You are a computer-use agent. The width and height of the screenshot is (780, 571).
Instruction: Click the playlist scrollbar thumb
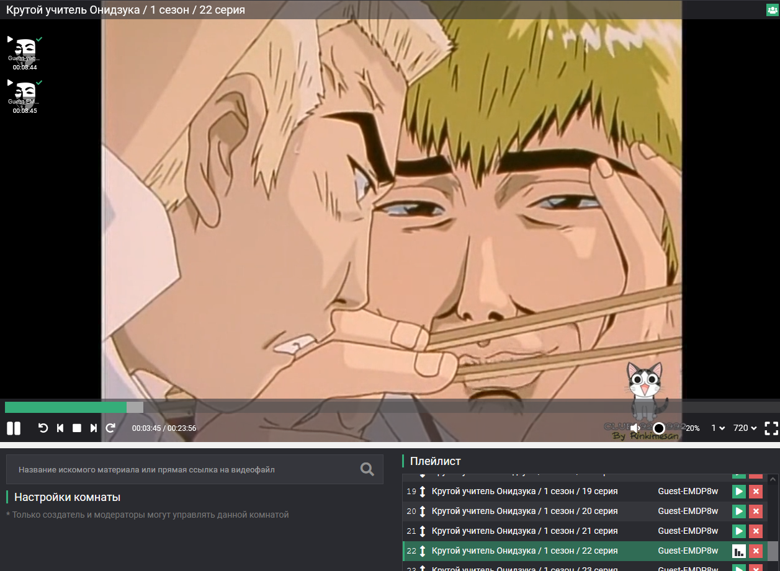773,551
